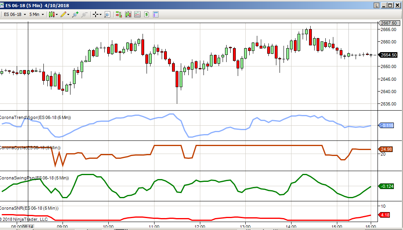
Task: Click the 5 Min interval selector text
Action: [x=34, y=14]
